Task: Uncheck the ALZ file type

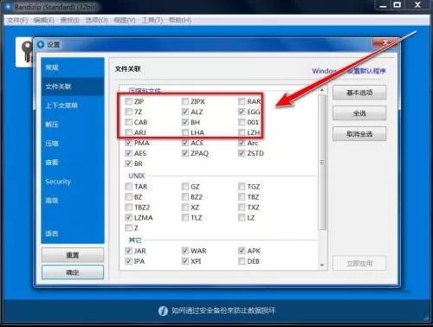Action: pos(185,112)
